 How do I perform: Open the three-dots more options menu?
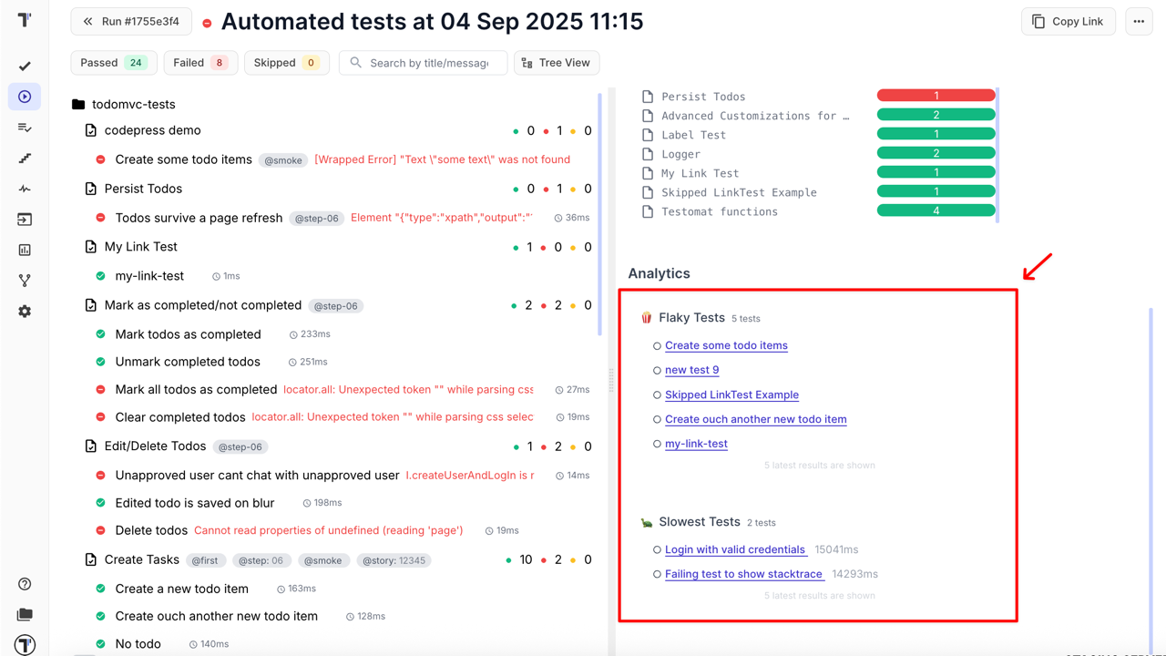[x=1139, y=22]
